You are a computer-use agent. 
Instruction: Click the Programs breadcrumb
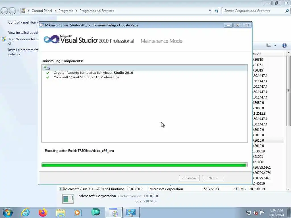pos(66,11)
